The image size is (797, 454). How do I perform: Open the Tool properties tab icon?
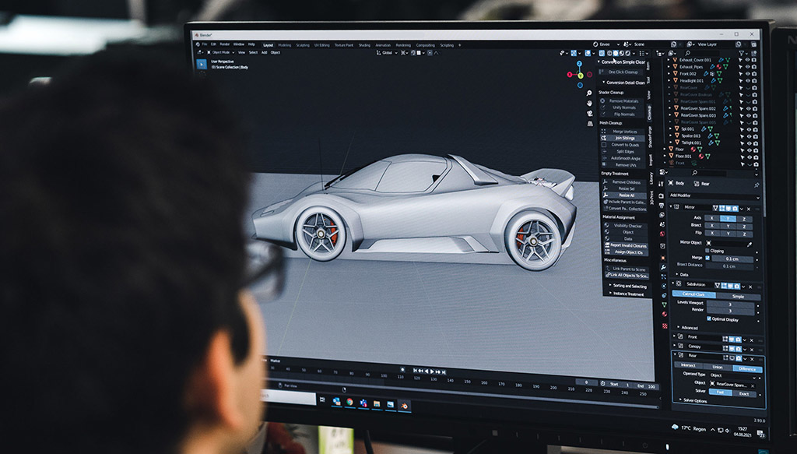(661, 184)
